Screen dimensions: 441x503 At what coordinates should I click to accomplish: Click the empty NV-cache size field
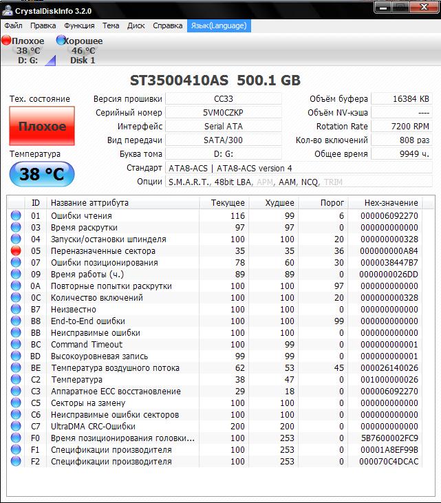(x=402, y=113)
